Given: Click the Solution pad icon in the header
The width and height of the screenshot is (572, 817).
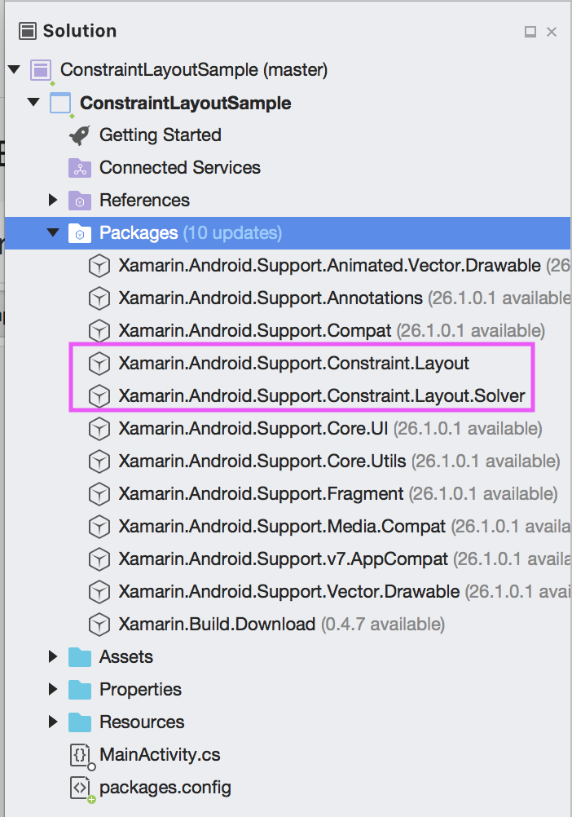Looking at the screenshot, I should [x=27, y=30].
